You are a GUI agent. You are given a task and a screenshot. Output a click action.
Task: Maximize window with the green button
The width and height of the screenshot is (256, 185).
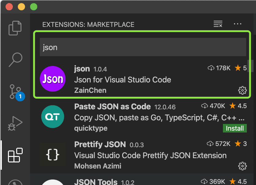pos(34,7)
